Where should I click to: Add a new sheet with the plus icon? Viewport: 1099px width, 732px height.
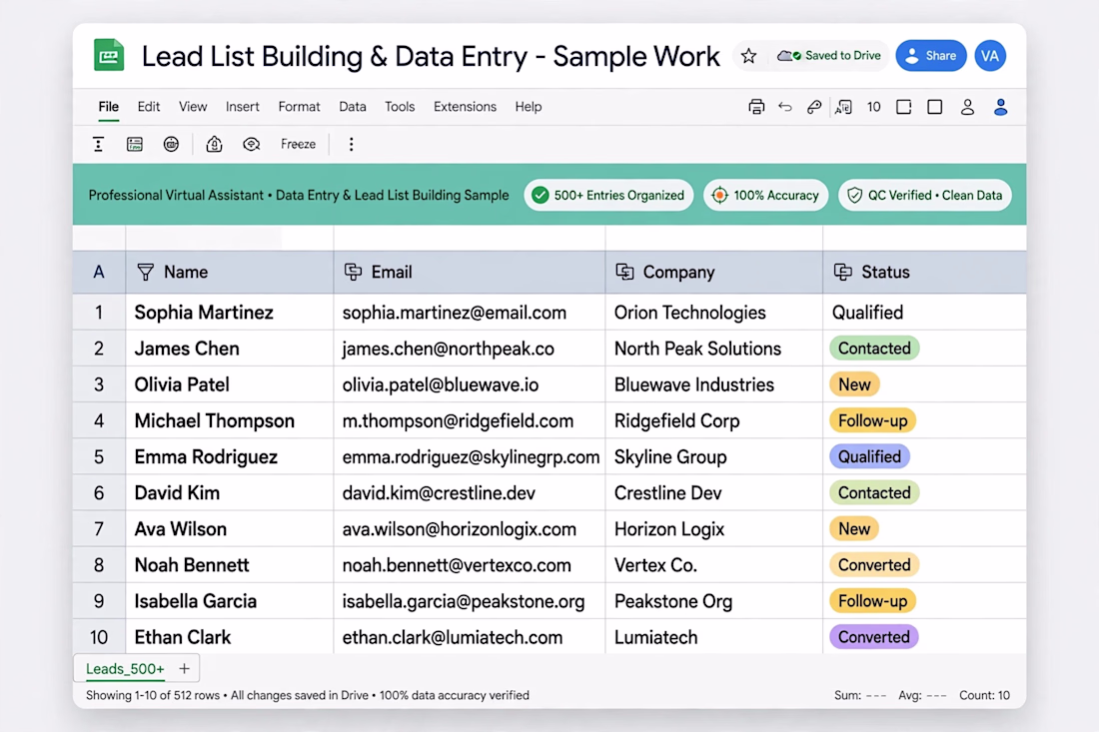185,669
